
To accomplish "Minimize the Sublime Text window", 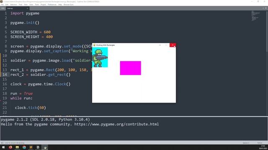I will 252,1.
